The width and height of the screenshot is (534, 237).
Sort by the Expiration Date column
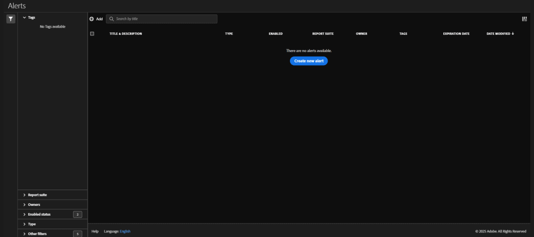click(456, 34)
